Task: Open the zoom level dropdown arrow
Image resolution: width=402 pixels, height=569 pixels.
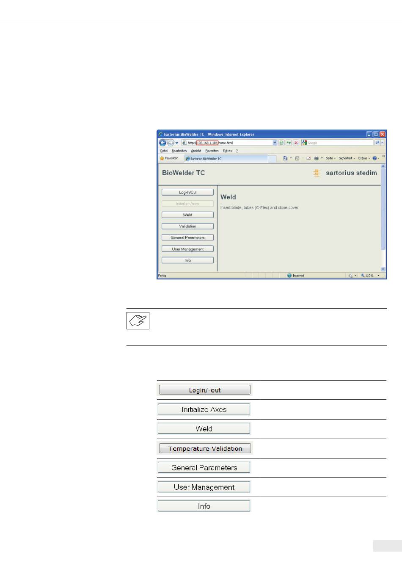Action: (379, 276)
